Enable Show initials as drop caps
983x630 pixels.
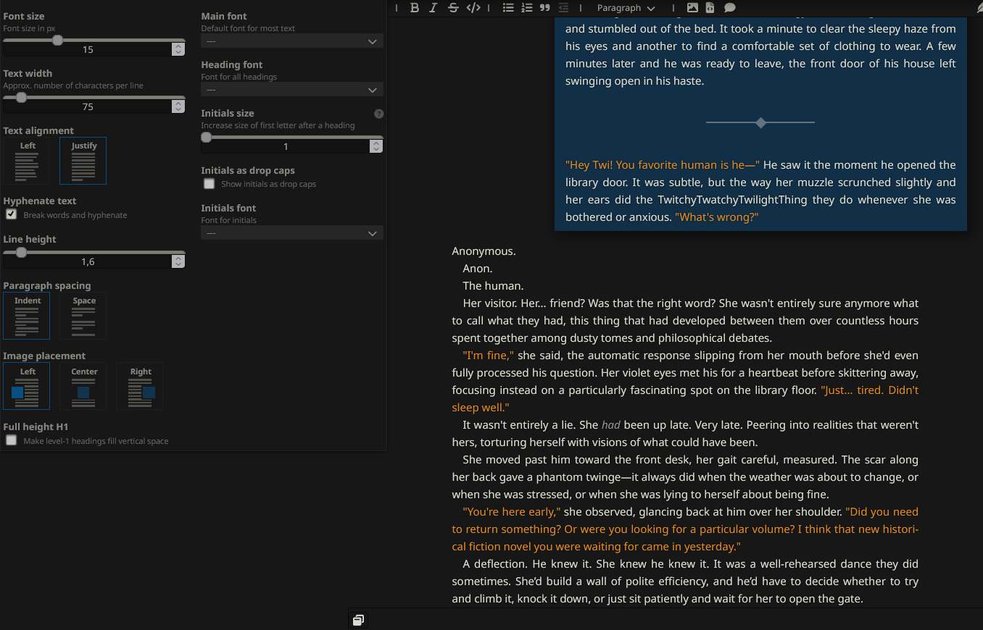tap(210, 184)
